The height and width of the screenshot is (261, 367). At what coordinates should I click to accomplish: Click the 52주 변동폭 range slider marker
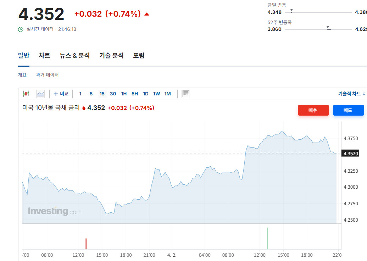(328, 28)
